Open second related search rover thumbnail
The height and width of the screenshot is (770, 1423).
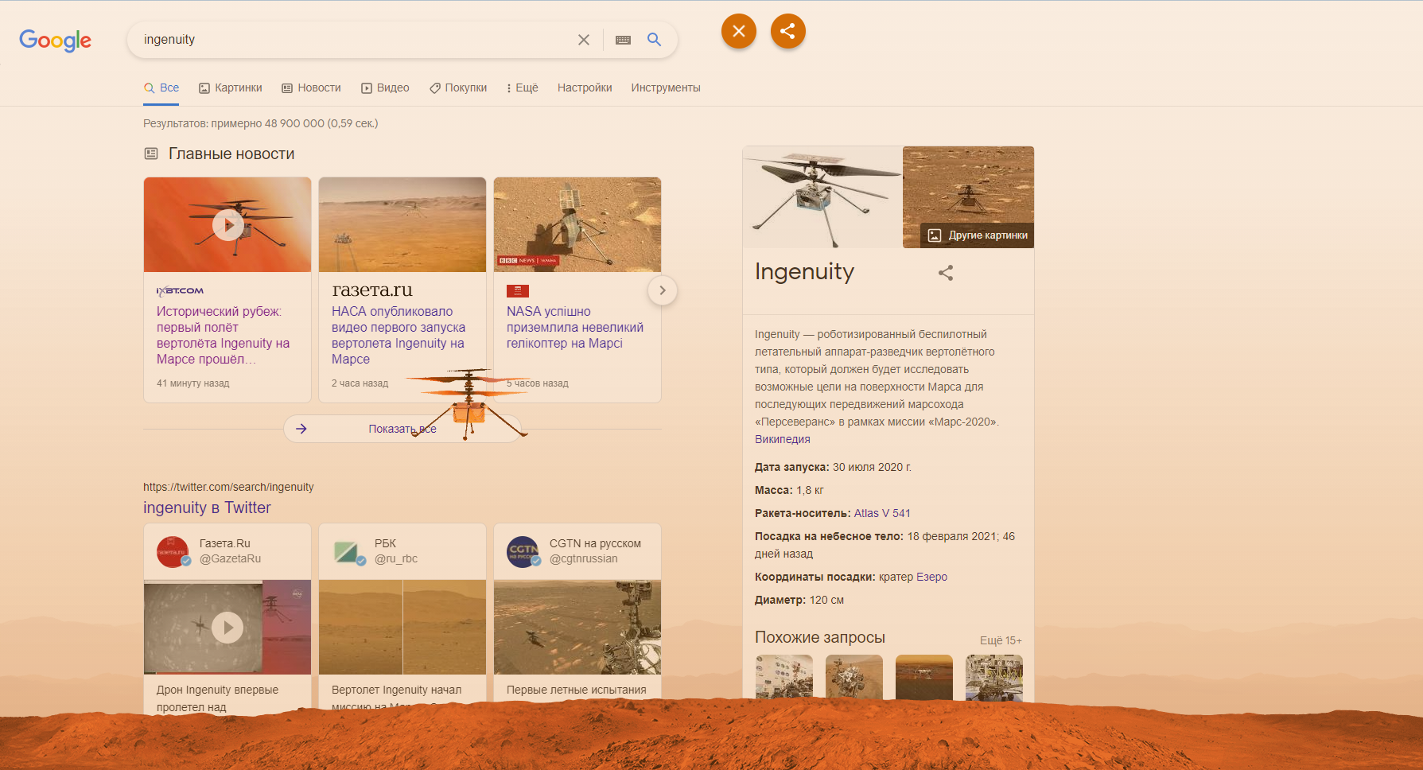click(854, 678)
